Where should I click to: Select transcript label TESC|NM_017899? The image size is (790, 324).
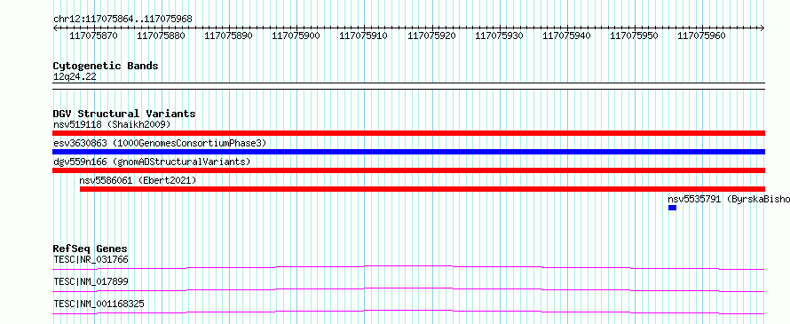[x=91, y=281]
